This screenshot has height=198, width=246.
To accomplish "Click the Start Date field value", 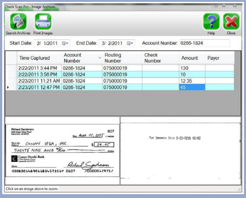I will pyautogui.click(x=47, y=43).
